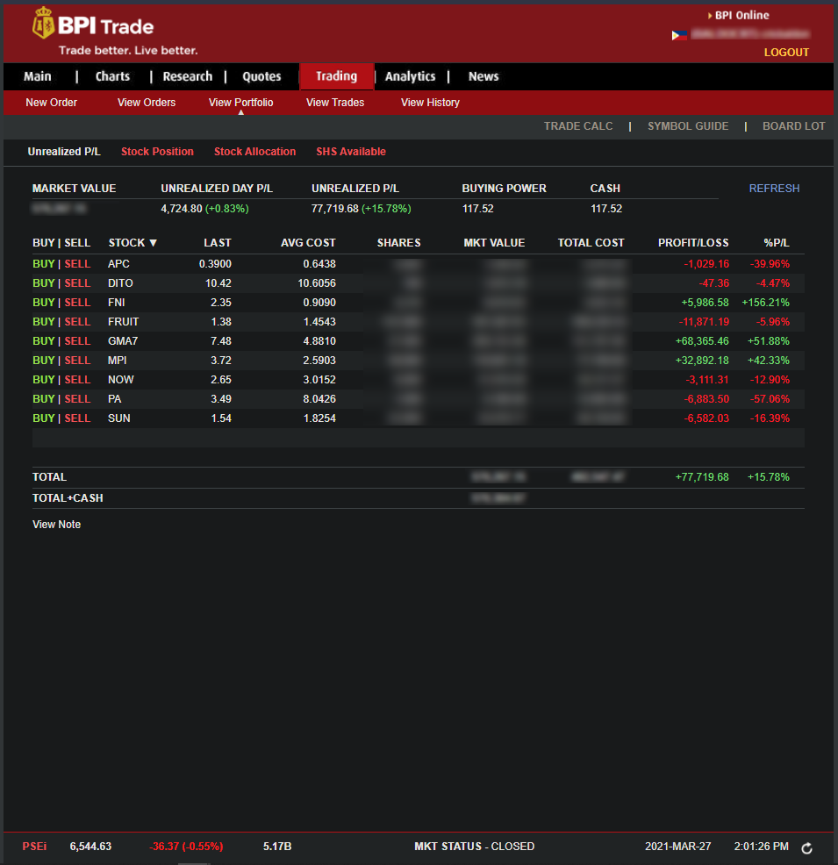The height and width of the screenshot is (865, 838).
Task: Sort by the STOCK column arrow
Action: tap(154, 243)
